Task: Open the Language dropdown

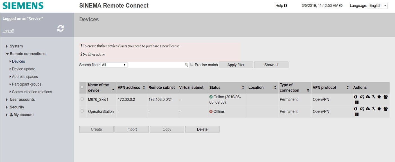Action: coord(378,6)
